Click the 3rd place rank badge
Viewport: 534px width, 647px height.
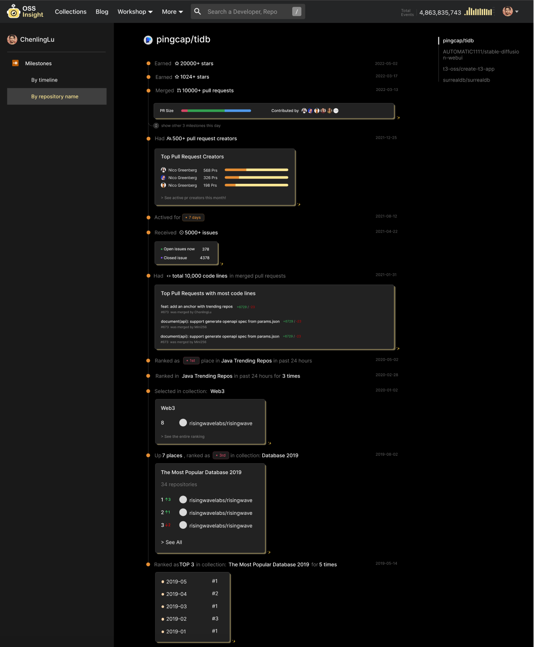221,455
